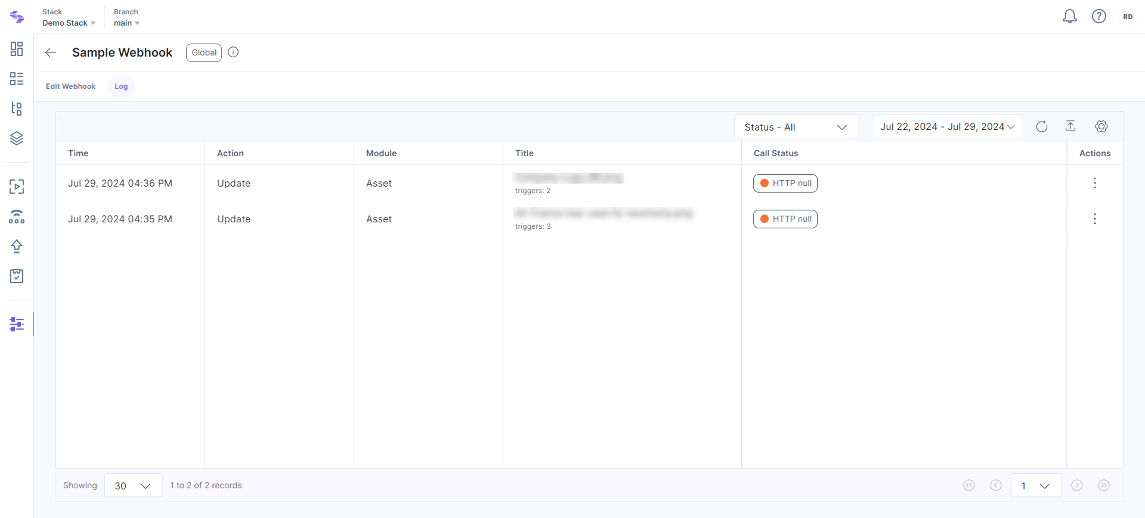1145x518 pixels.
Task: Open the Publish Queue wifi-style icon
Action: [x=16, y=216]
